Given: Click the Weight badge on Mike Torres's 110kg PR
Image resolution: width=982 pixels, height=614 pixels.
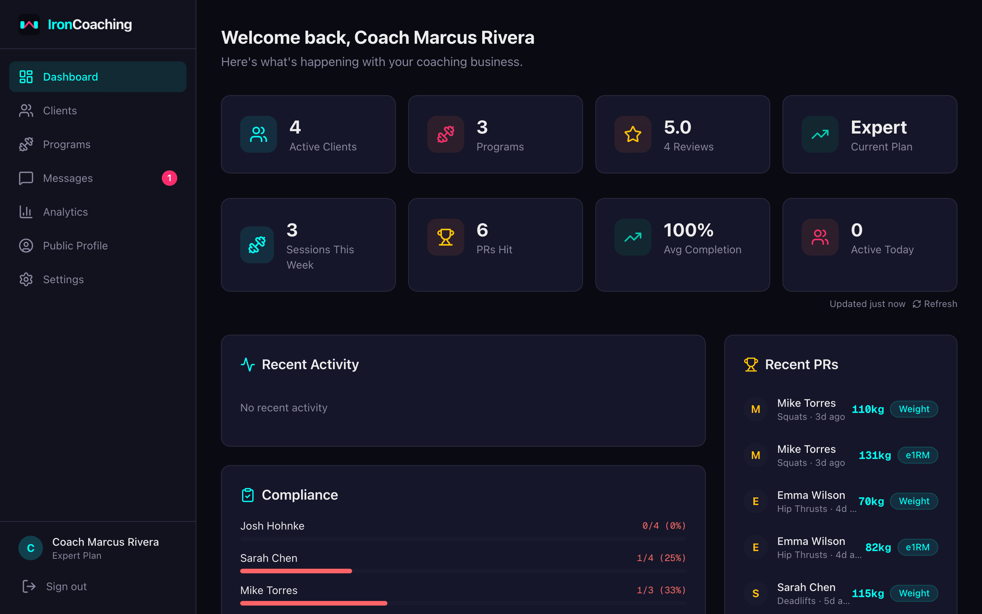Looking at the screenshot, I should click(914, 409).
